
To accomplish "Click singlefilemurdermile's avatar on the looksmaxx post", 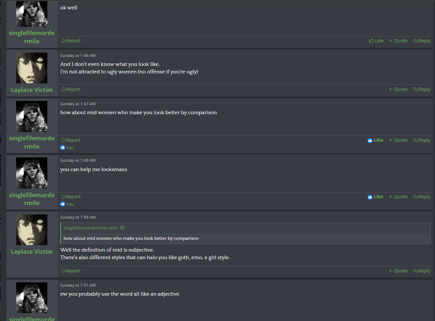I will (32, 173).
